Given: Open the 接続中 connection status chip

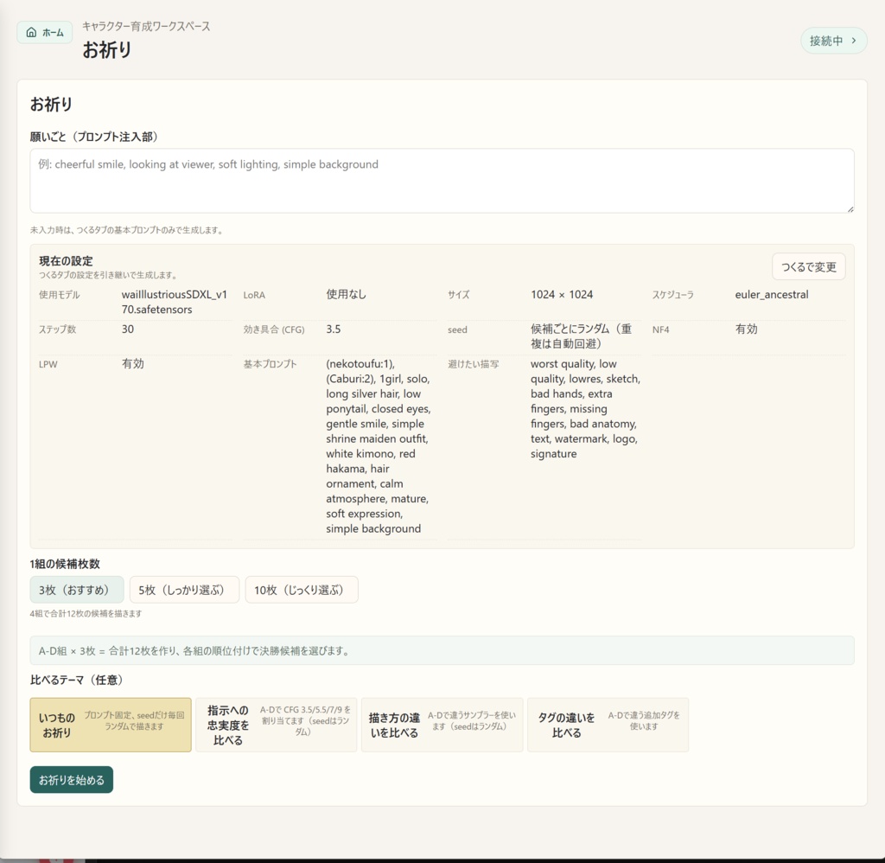Looking at the screenshot, I should (x=833, y=41).
